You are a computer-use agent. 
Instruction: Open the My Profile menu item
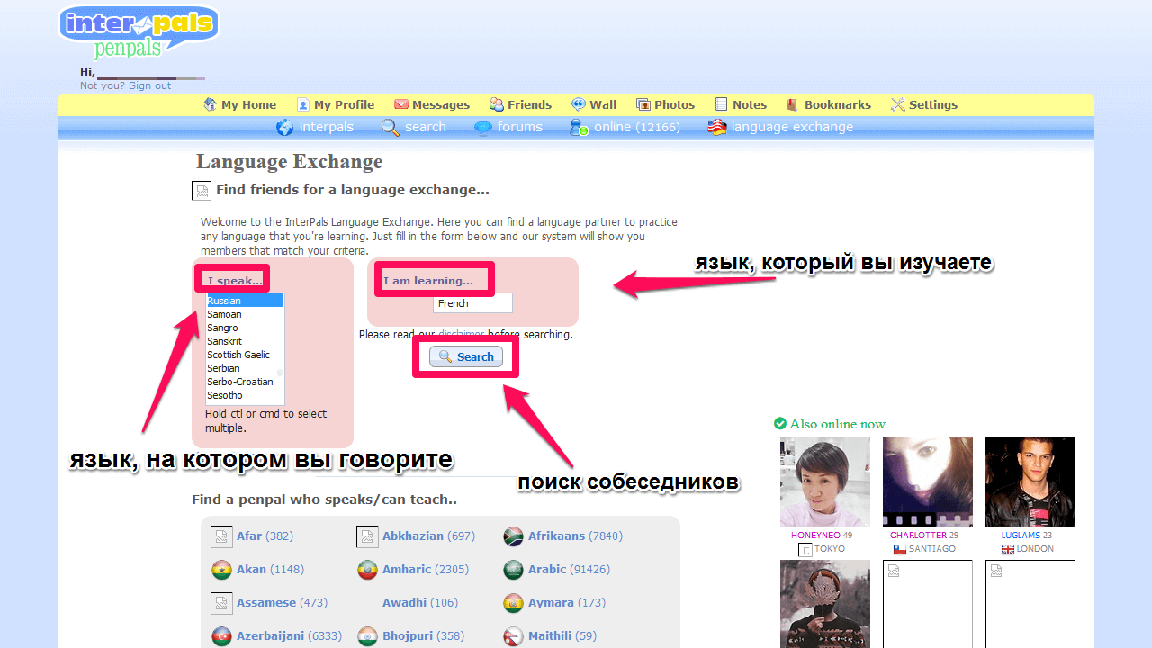pyautogui.click(x=336, y=104)
